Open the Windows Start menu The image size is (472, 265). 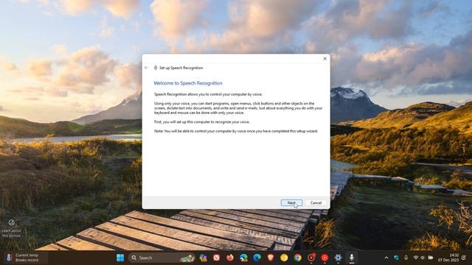(120, 258)
